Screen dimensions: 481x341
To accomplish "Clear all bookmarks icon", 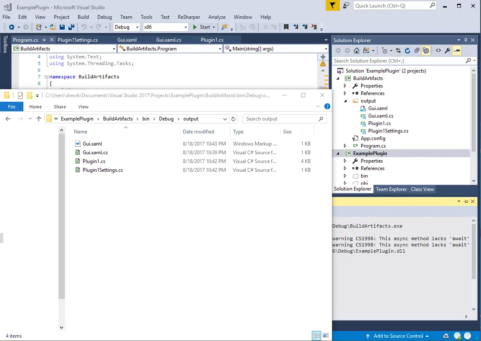I will click(x=314, y=27).
